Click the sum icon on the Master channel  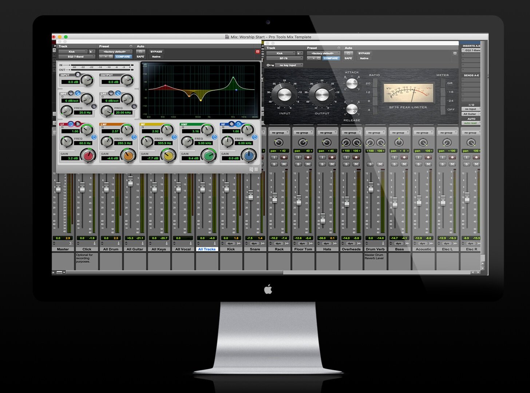(x=71, y=243)
